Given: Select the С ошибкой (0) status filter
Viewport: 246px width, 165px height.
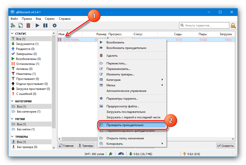Looking at the screenshot, I should coord(31,94).
